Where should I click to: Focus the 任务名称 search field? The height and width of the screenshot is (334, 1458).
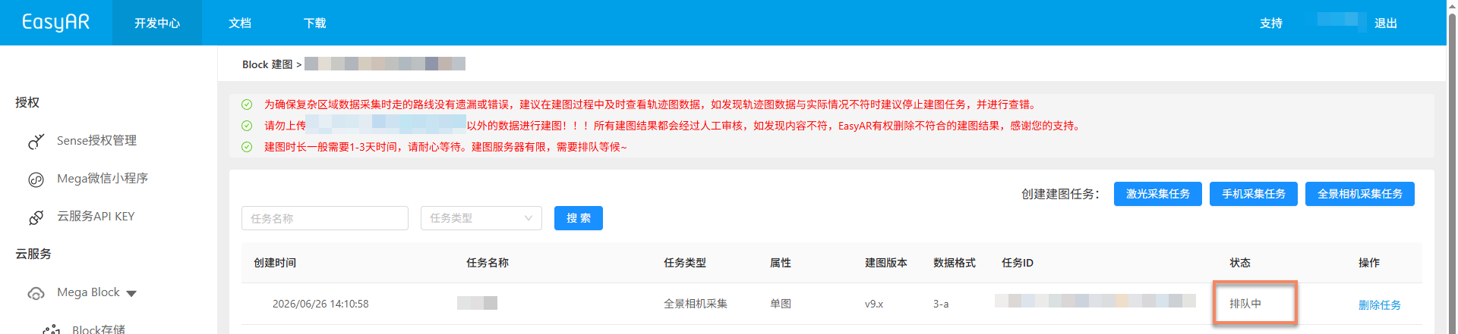coord(325,218)
